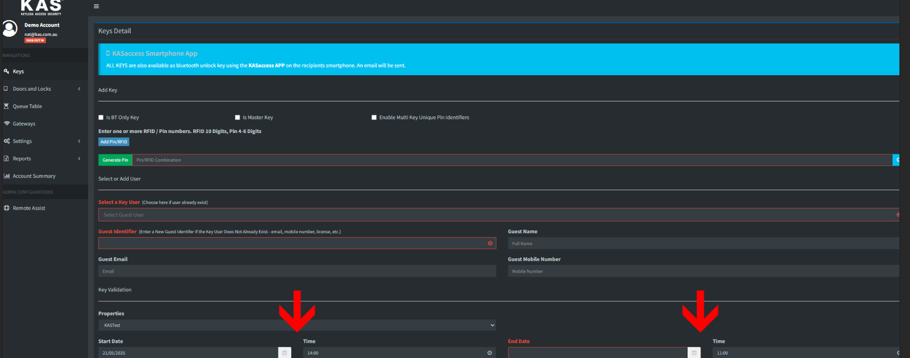The image size is (910, 358).
Task: Click the Guest Identifier warning icon
Action: click(x=490, y=243)
